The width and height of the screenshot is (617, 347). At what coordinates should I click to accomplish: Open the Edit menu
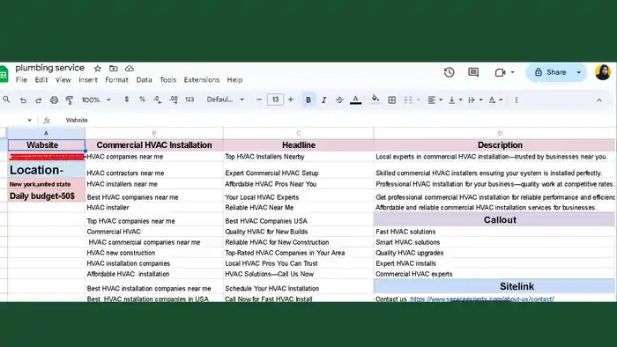[41, 80]
